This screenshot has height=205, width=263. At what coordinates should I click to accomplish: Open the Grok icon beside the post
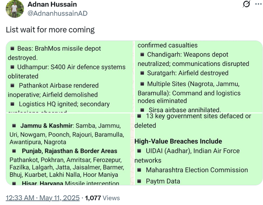point(246,4)
